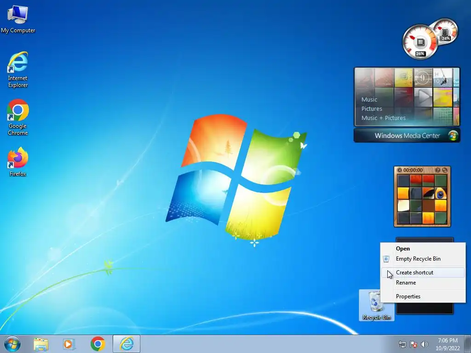Click the toucan eye puzzle tile
This screenshot has width=471, height=353.
[x=440, y=194]
